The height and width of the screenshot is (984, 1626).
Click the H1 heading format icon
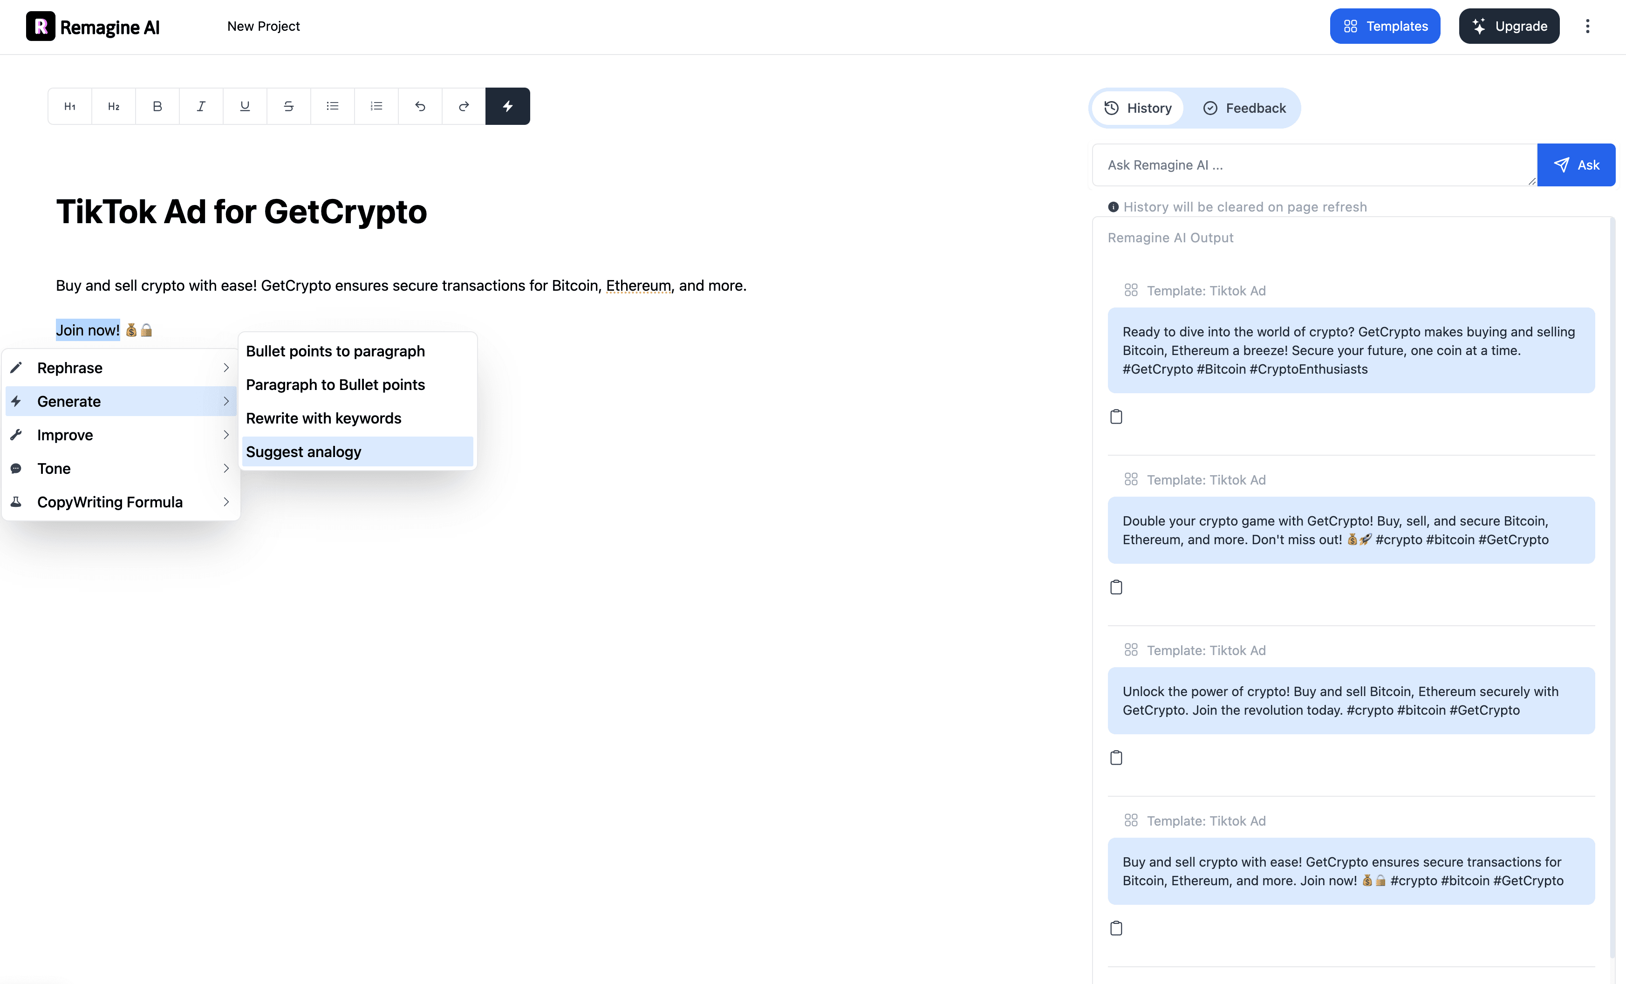(x=70, y=106)
